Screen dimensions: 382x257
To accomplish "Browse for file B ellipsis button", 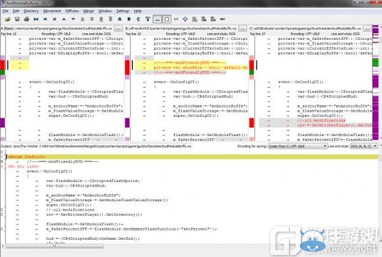I will click(x=242, y=29).
